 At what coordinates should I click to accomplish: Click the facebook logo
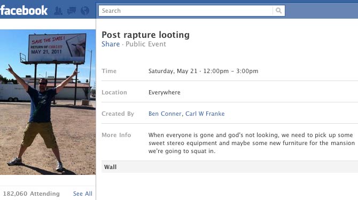24,11
